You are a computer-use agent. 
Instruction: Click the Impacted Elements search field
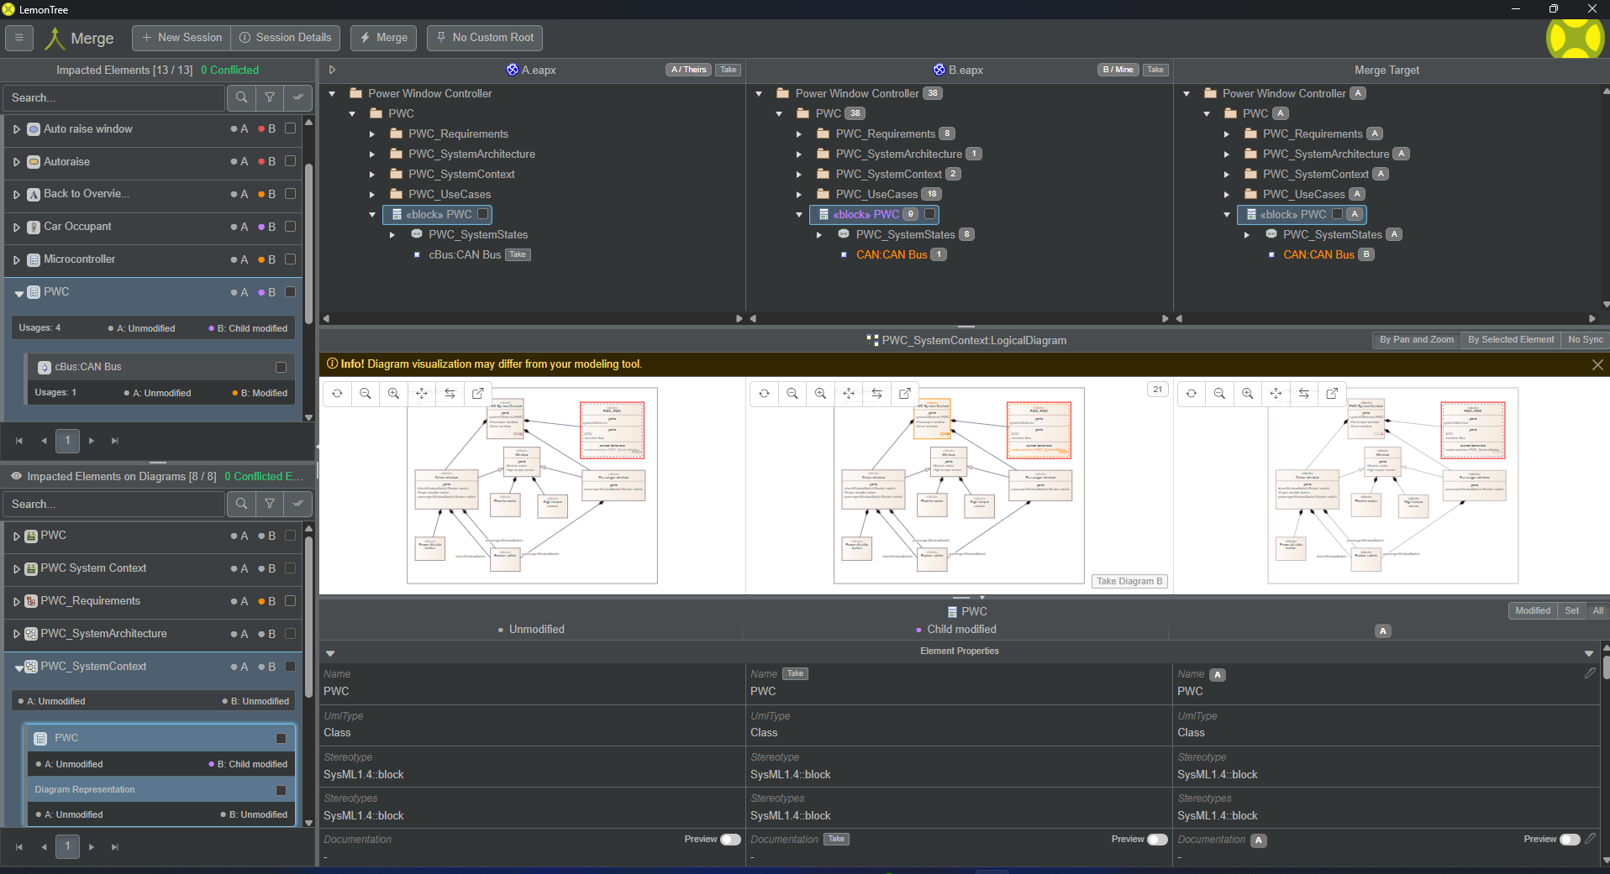click(113, 97)
